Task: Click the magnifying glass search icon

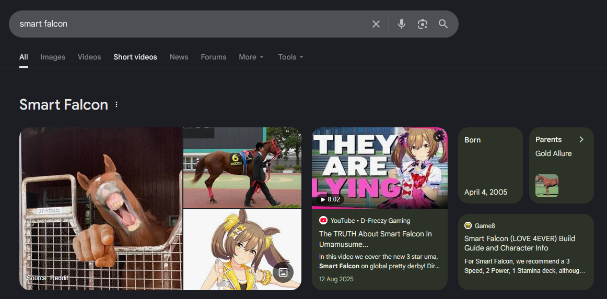Action: pos(443,24)
